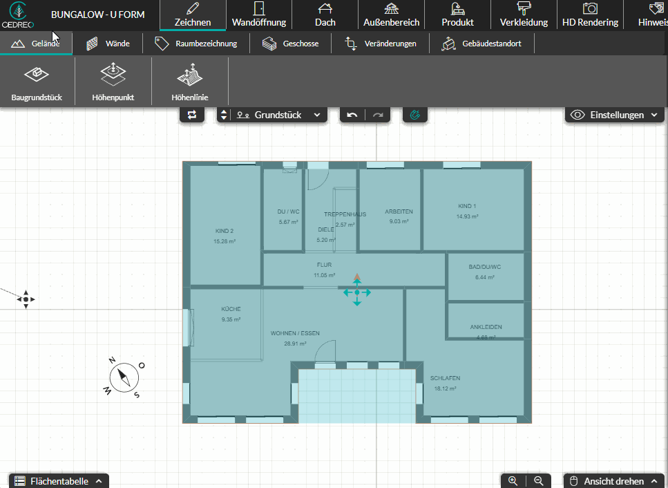Click the swap view arrows icon
The width and height of the screenshot is (668, 488).
(192, 115)
